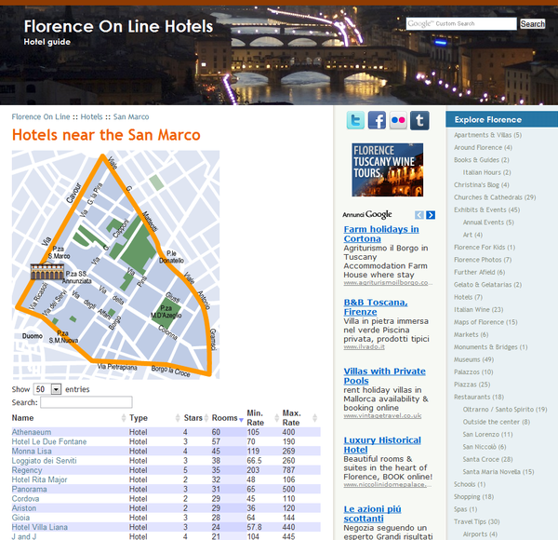The image size is (558, 540).
Task: Open the Show entries dropdown
Action: (47, 389)
